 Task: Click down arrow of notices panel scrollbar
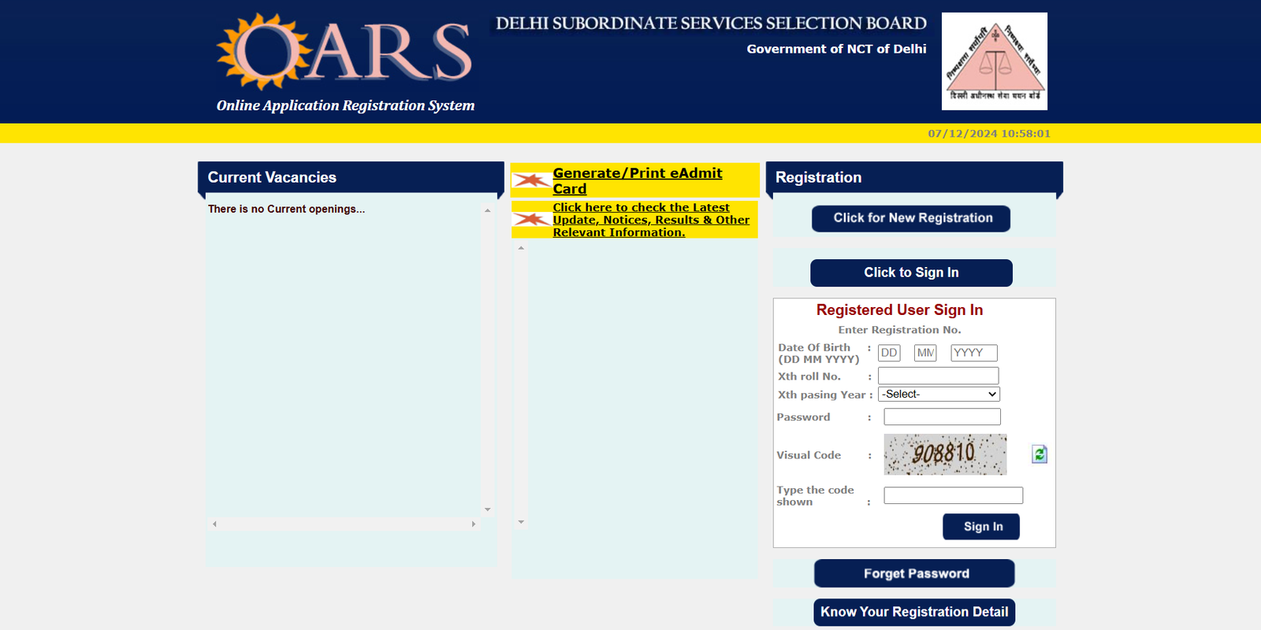521,522
